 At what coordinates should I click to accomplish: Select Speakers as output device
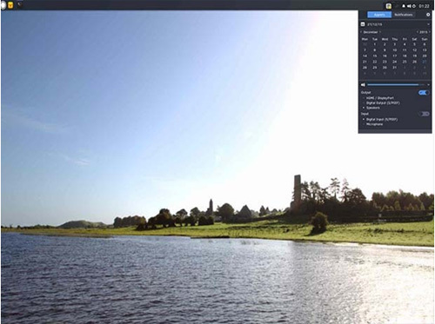click(372, 108)
